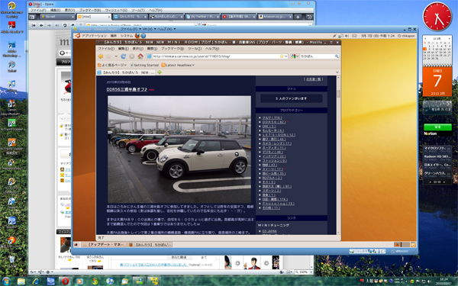Switch to the So-net tab in Opera

[57, 17]
